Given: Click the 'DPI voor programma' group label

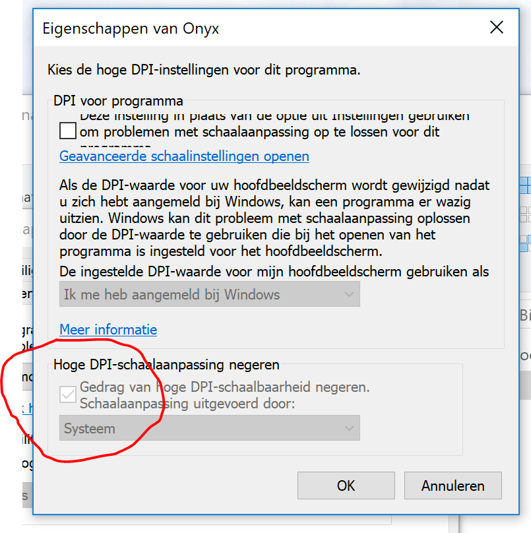Looking at the screenshot, I should point(118,101).
